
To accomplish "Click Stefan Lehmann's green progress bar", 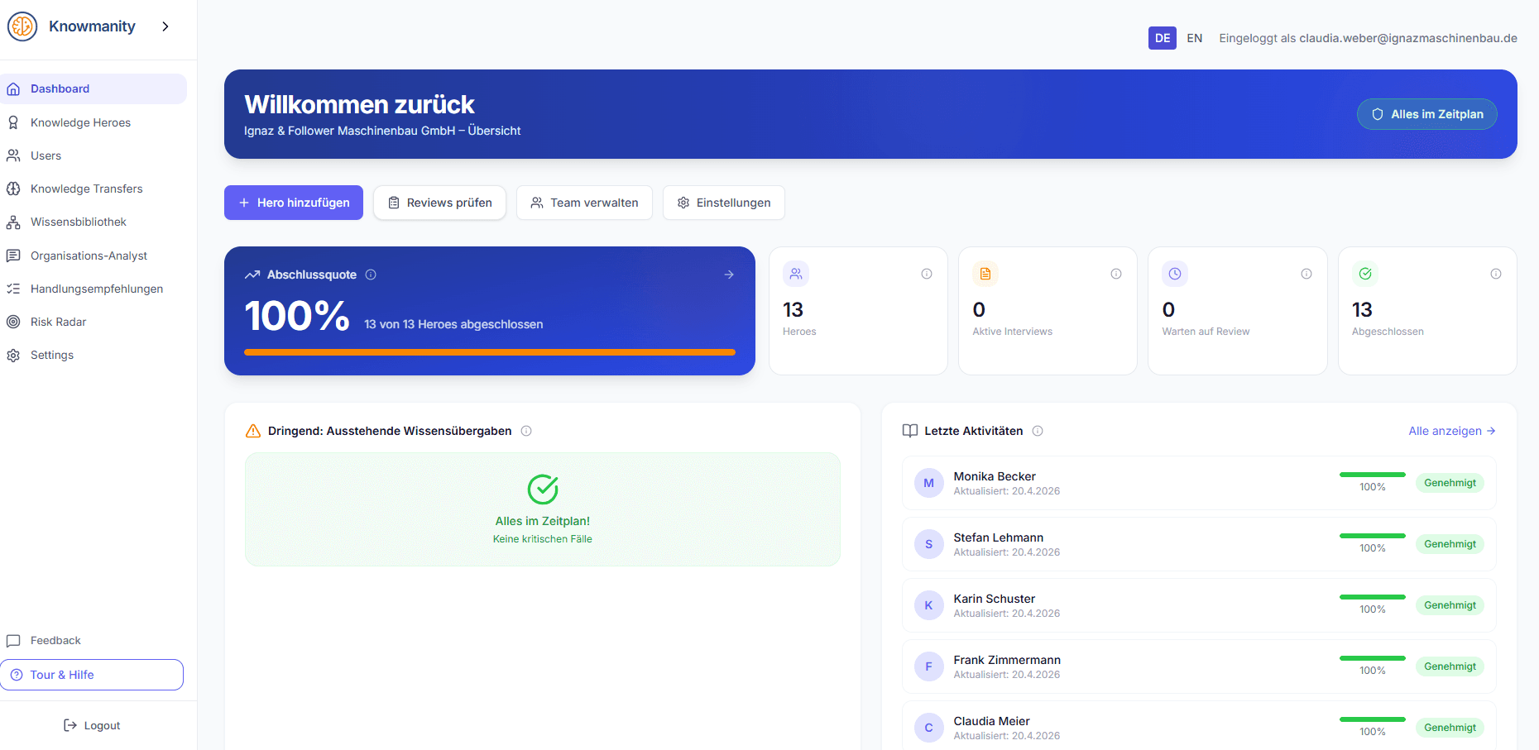I will point(1373,536).
